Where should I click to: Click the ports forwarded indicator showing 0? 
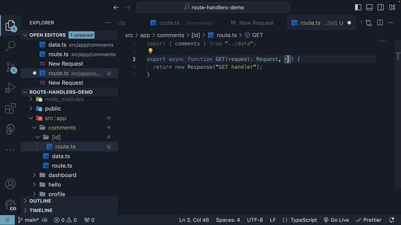(89, 220)
